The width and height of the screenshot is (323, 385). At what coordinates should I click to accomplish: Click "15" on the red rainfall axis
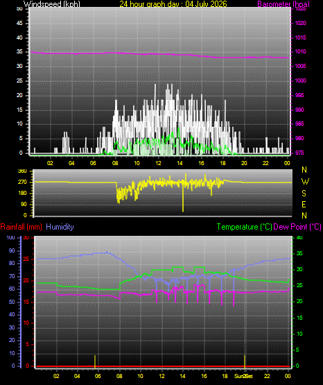click(26, 302)
